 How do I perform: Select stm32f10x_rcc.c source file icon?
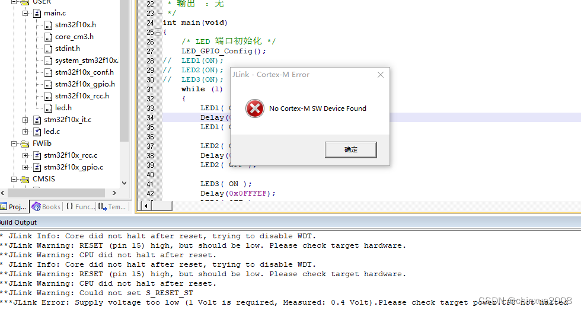37,155
